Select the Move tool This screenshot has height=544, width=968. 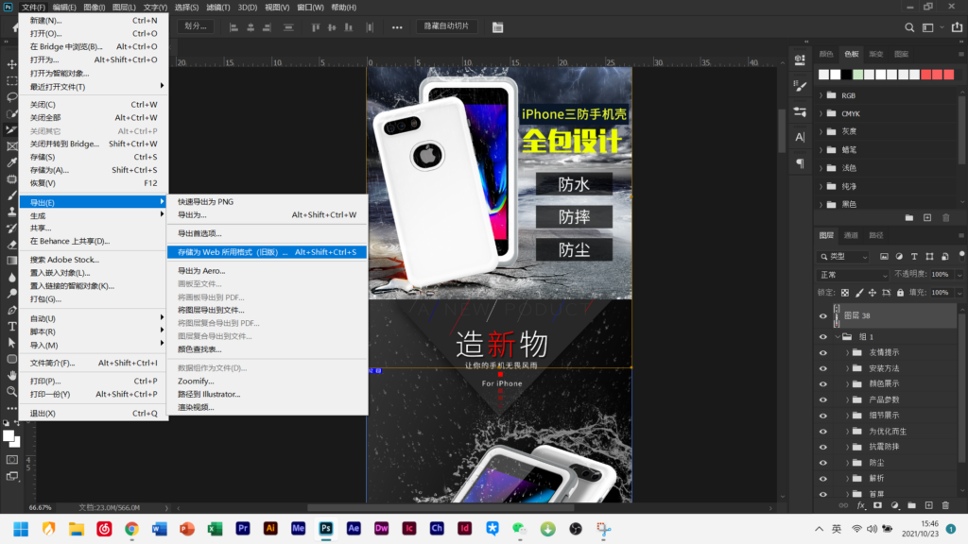point(11,64)
